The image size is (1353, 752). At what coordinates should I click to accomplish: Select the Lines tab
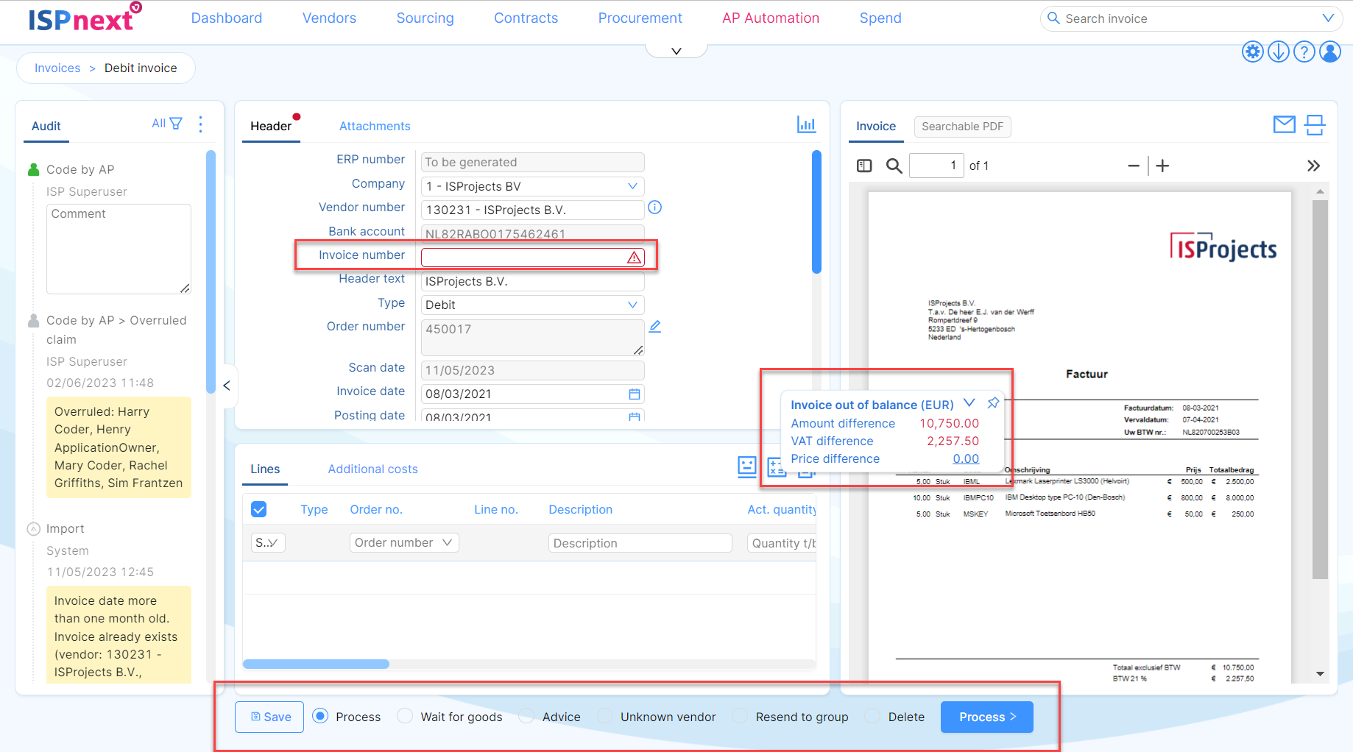(x=265, y=469)
